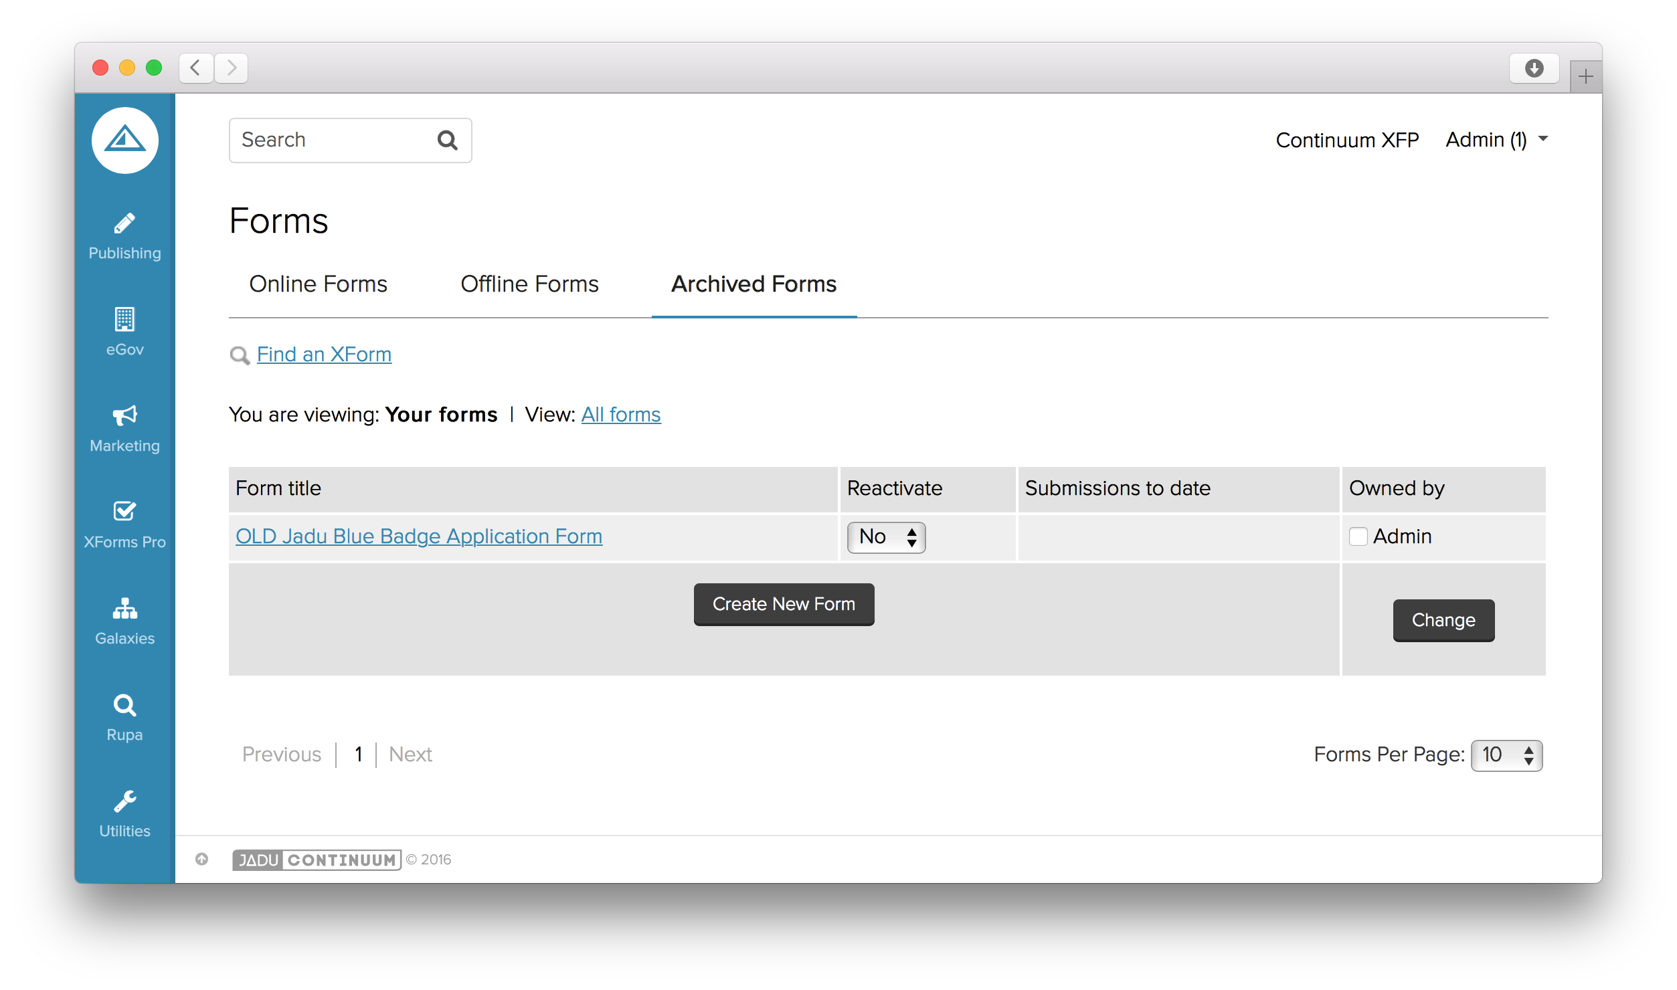Open the eGov building icon
Screen dimensions: 1677x990
124,320
